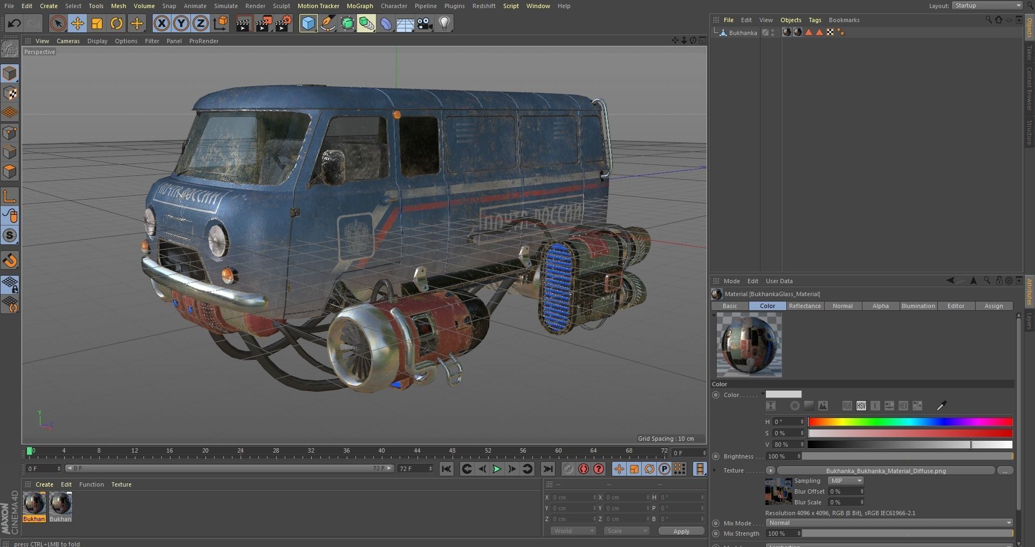This screenshot has height=547, width=1035.
Task: Open the Mix Mode Normal dropdown
Action: [x=889, y=523]
